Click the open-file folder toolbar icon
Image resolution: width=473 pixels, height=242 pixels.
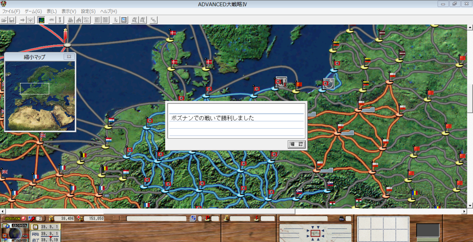pos(4,20)
